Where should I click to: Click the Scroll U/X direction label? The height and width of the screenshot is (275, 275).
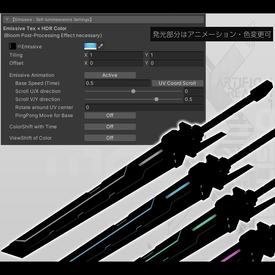(x=38, y=91)
